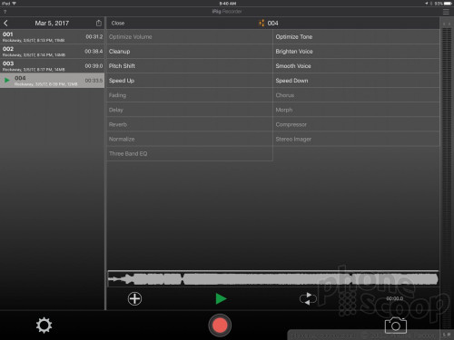Toggle the loop playback icon
The width and height of the screenshot is (454, 340).
tap(308, 298)
